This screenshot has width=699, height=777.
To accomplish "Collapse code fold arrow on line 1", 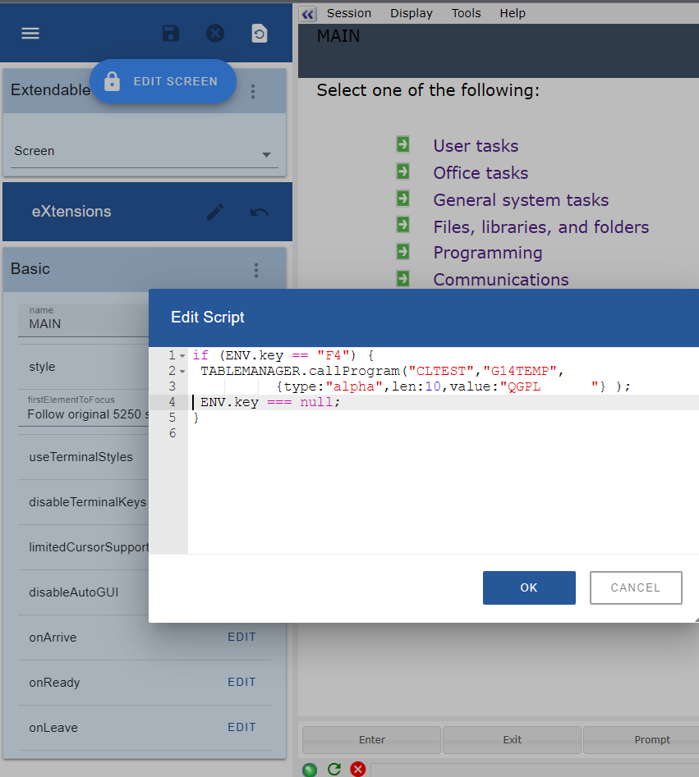I will point(182,356).
